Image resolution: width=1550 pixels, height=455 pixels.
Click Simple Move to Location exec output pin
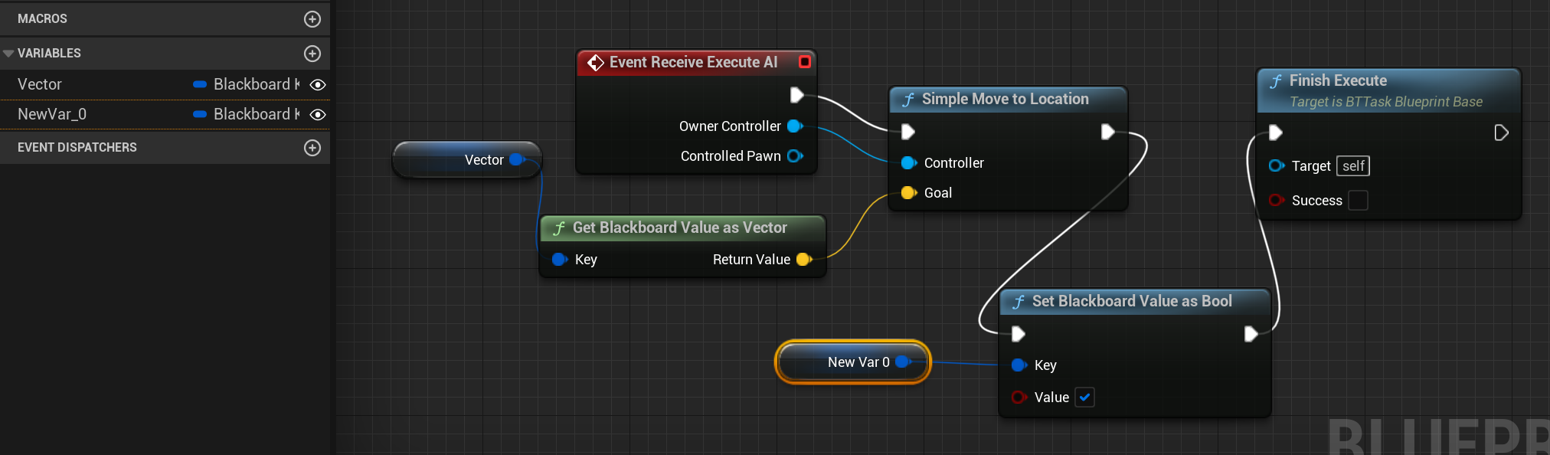click(x=1107, y=132)
